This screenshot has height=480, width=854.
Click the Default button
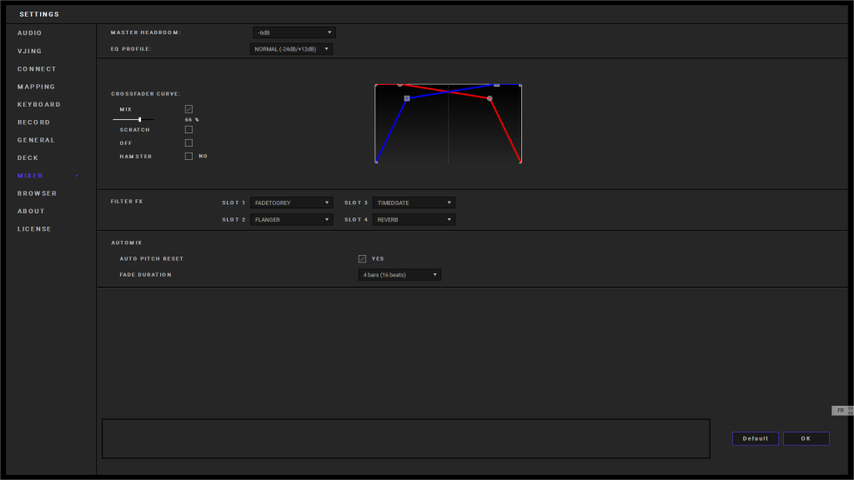point(755,438)
